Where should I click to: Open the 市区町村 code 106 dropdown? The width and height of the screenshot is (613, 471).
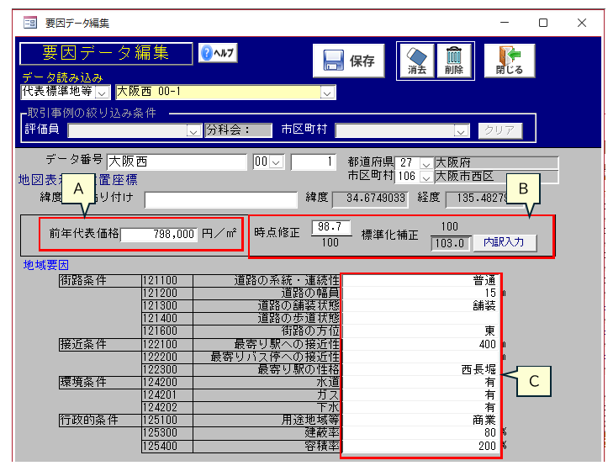pos(425,177)
